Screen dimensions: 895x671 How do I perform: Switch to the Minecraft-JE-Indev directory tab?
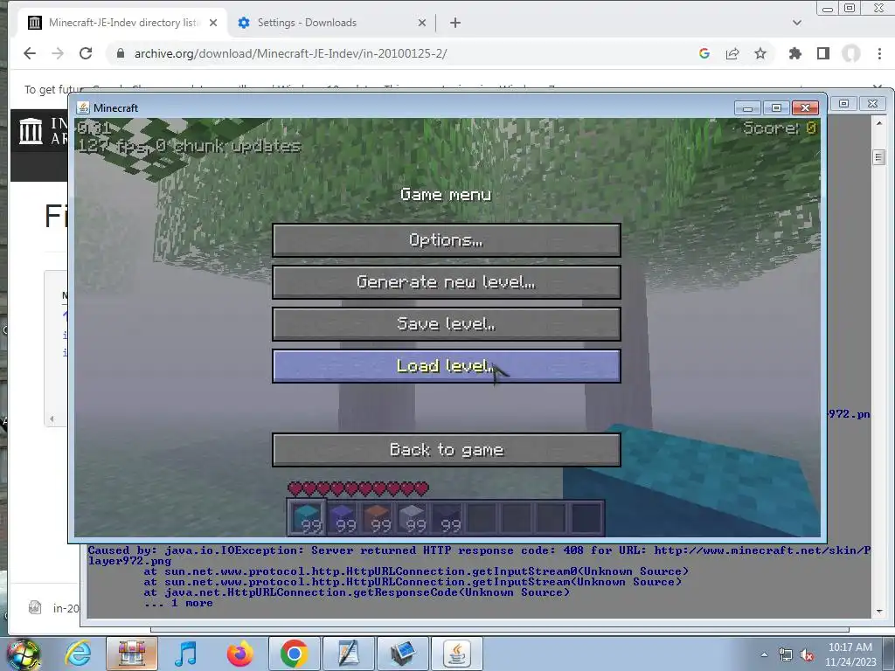[x=122, y=23]
